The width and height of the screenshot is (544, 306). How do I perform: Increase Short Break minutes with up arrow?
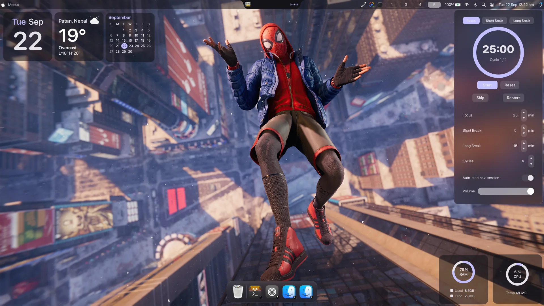(524, 128)
